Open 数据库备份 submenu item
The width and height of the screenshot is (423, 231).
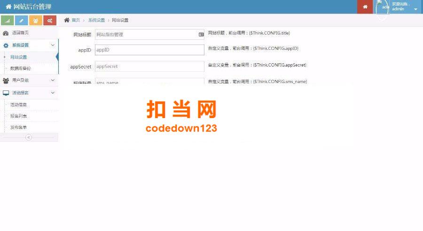[x=21, y=68]
